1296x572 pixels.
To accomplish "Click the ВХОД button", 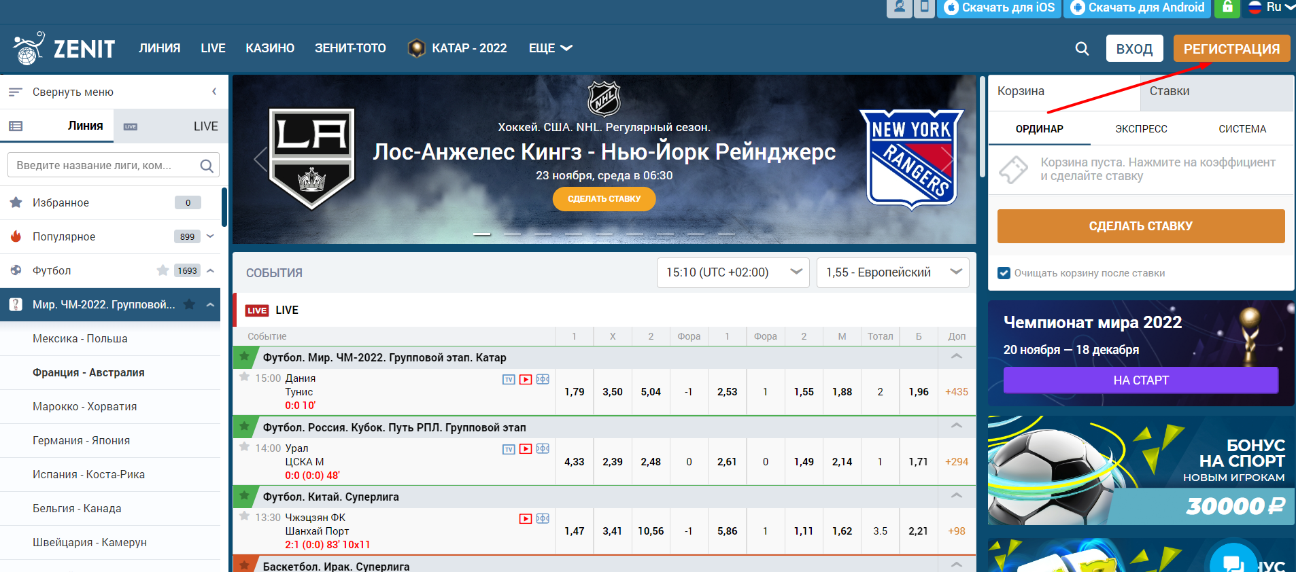I will pyautogui.click(x=1134, y=49).
